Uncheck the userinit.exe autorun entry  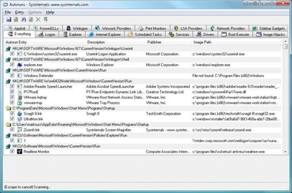pos(12,54)
